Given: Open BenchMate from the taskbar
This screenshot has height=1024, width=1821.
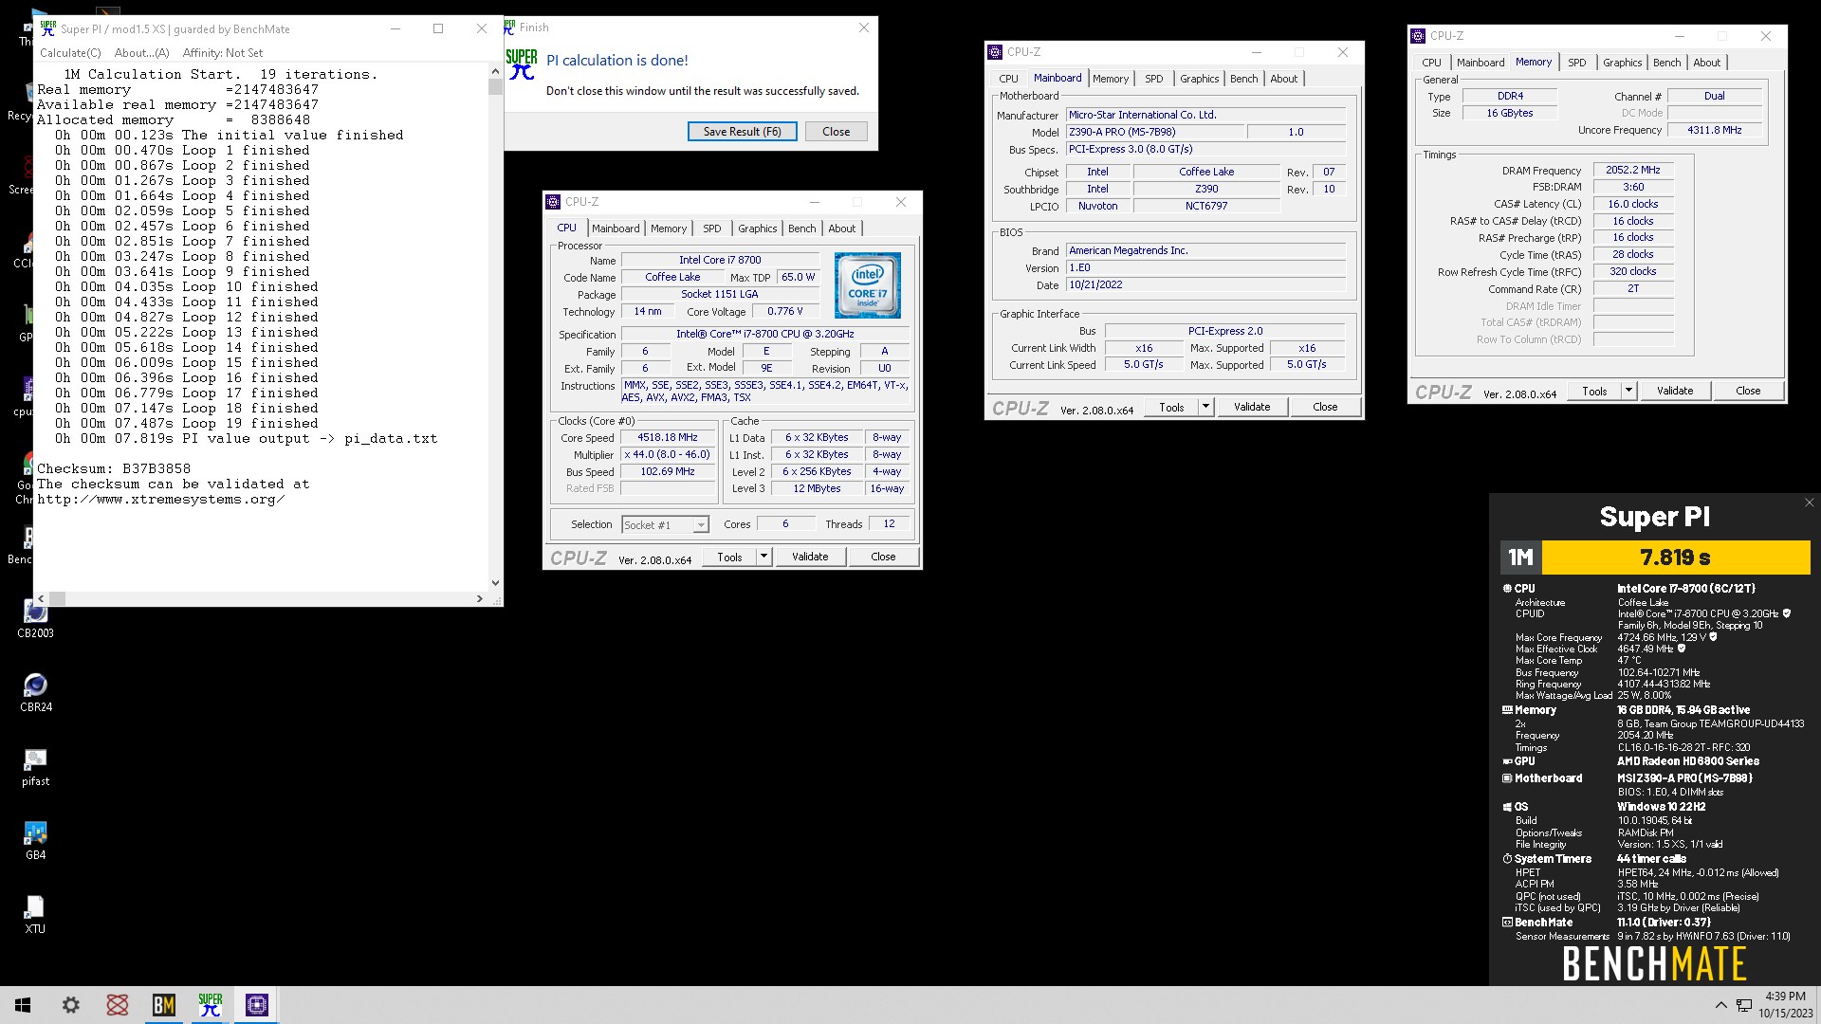Looking at the screenshot, I should [164, 1005].
